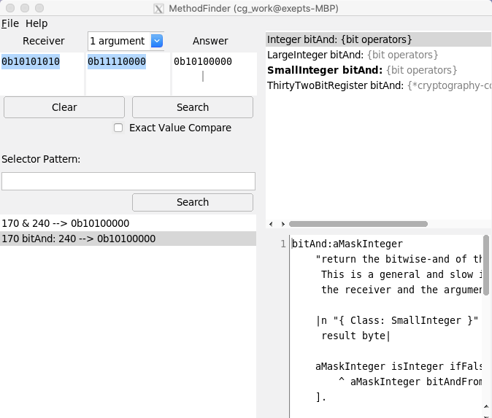This screenshot has height=418, width=492.
Task: Click the code view vertical scrollbar
Action: [x=486, y=263]
